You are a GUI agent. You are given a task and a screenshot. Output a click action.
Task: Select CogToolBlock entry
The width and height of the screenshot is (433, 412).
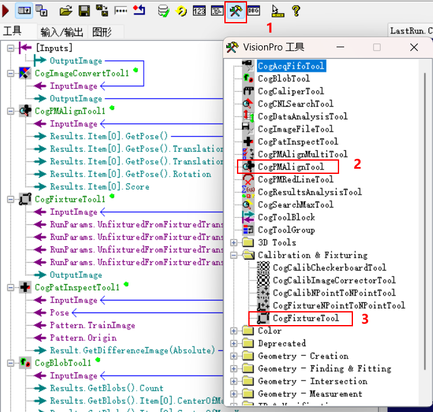point(286,217)
